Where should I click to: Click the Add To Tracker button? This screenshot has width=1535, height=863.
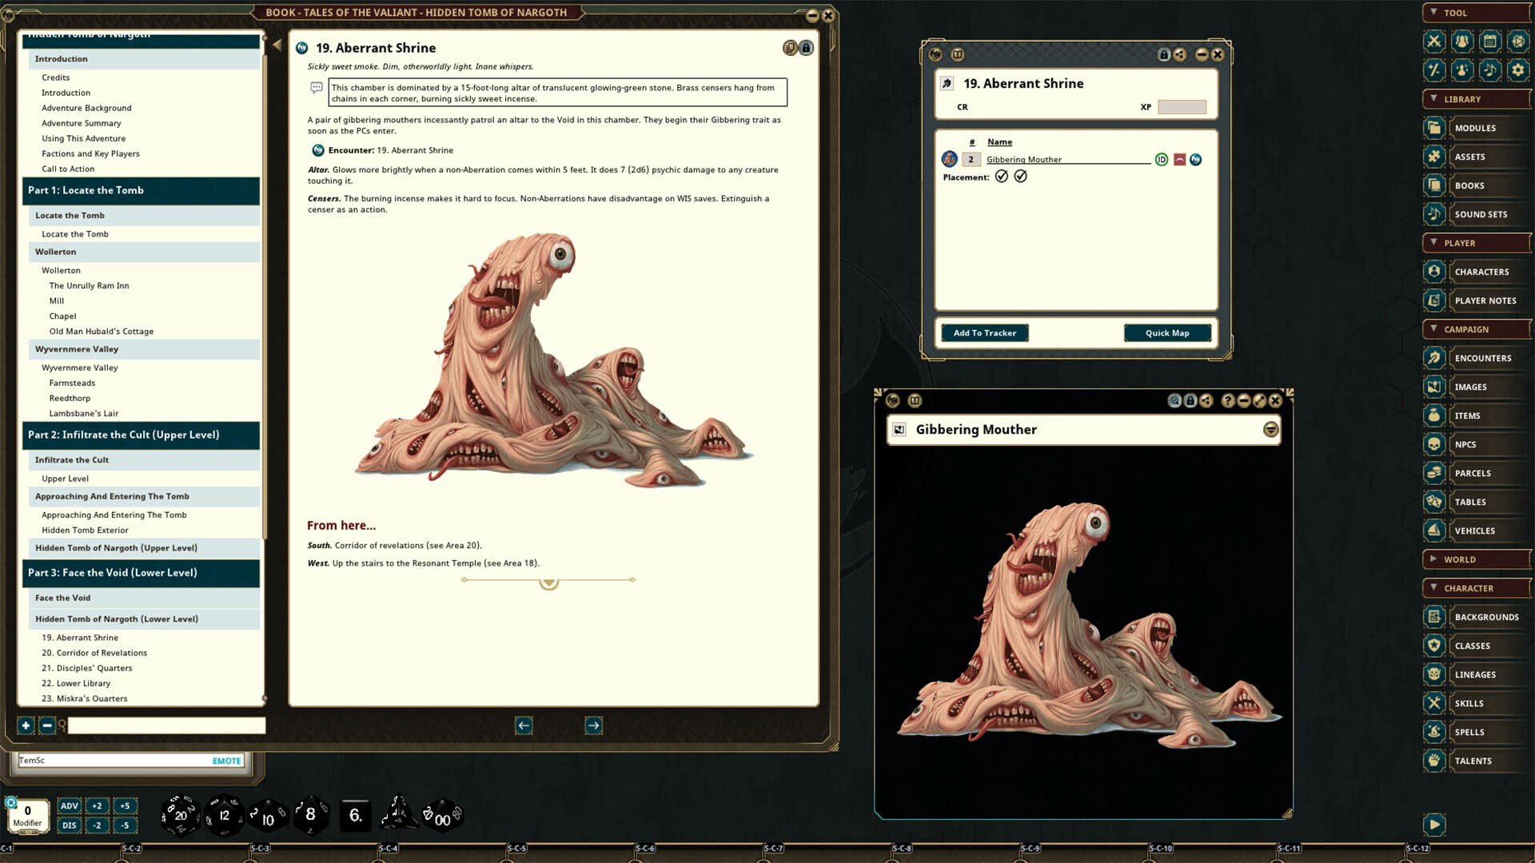985,332
